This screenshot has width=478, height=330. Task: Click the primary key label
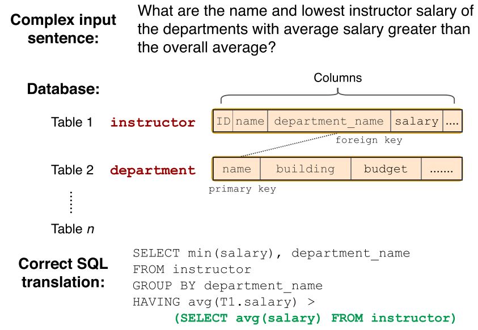[242, 189]
